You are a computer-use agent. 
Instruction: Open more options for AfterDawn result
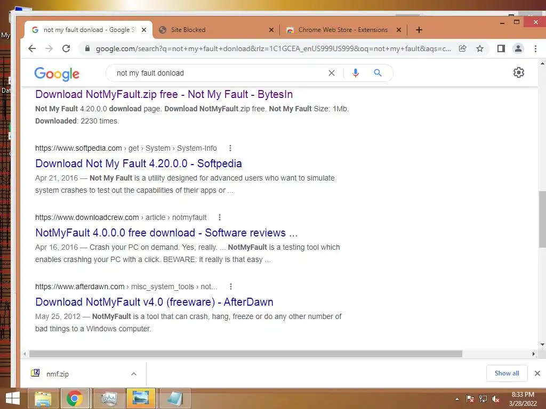click(x=230, y=287)
